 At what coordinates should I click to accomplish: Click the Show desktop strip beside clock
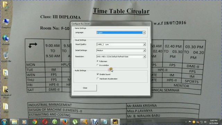[x=221, y=122]
